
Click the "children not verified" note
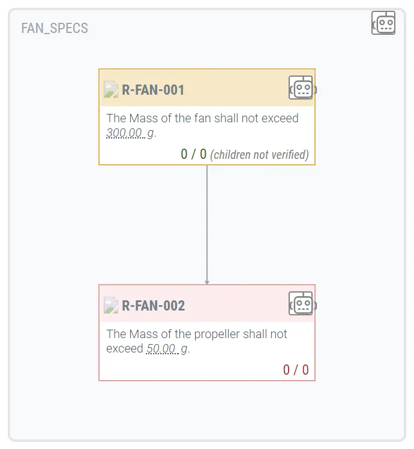259,155
